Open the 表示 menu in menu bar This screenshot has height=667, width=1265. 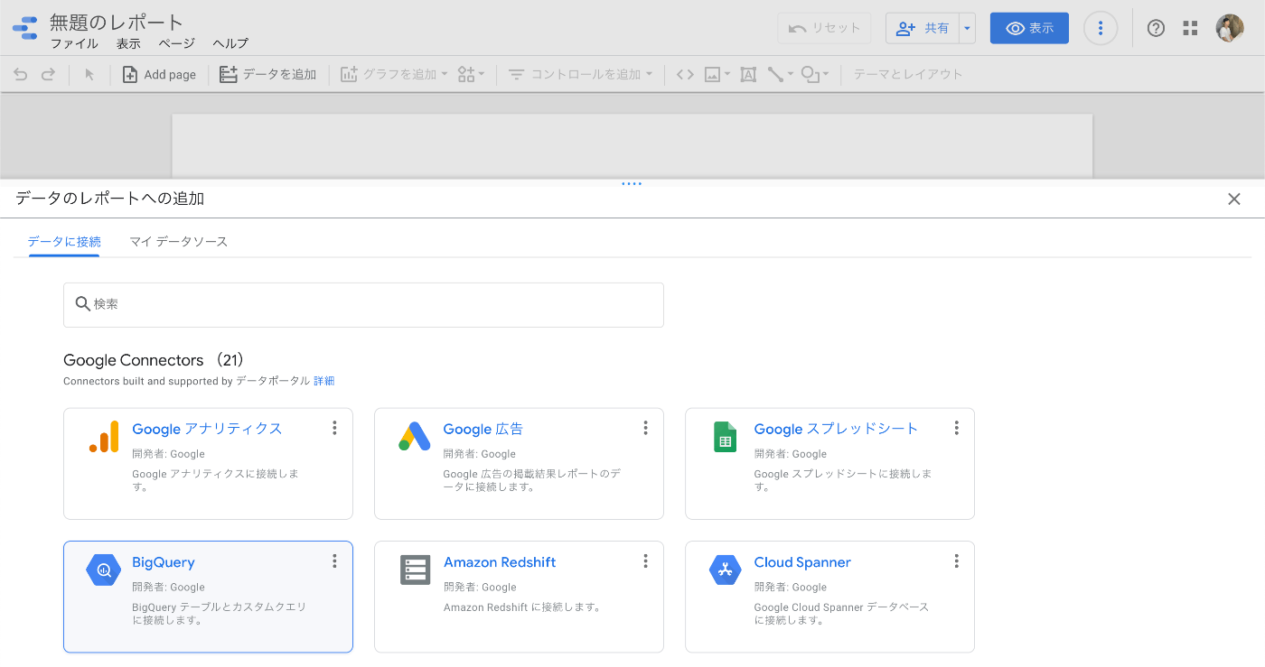[128, 43]
